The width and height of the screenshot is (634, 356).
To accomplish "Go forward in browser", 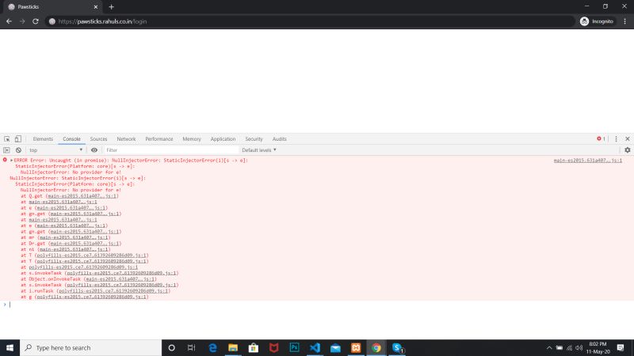I will coord(22,21).
